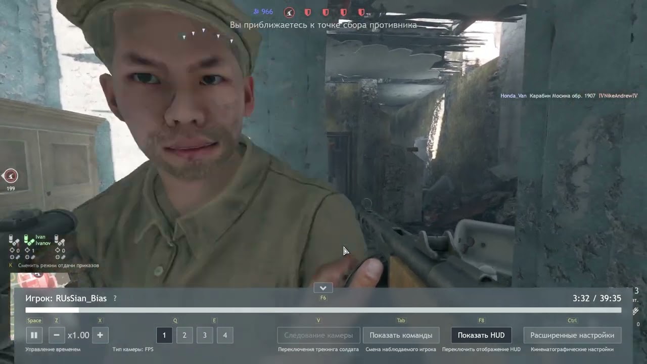The width and height of the screenshot is (647, 364).
Task: Click the last red shield icon
Action: (x=361, y=12)
